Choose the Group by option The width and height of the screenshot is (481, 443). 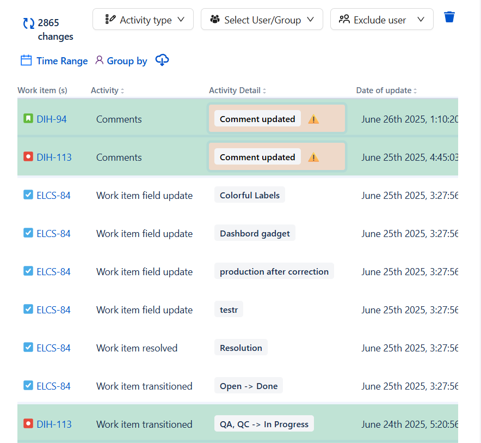(121, 61)
